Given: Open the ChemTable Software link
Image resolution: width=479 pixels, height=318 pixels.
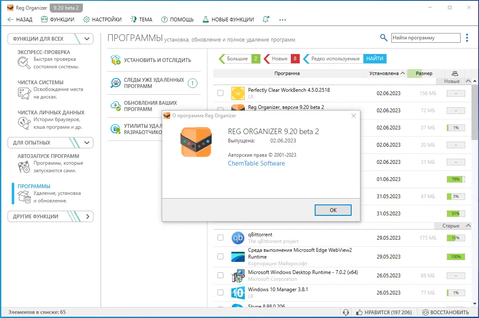Looking at the screenshot, I should click(x=256, y=163).
